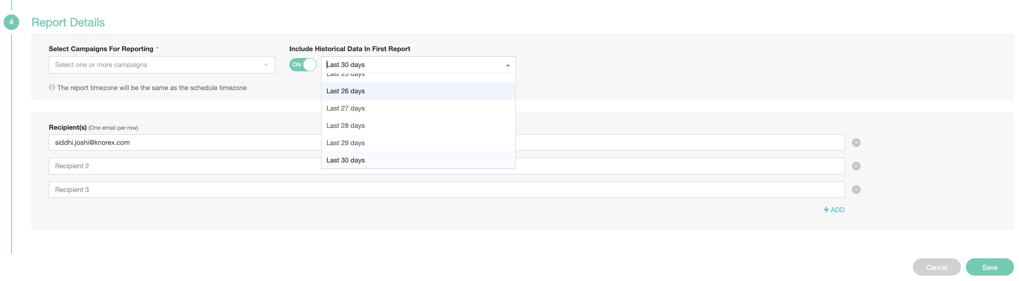Screen dimensions: 1019x281
Task: Collapse the Last 30 days dropdown arrow
Action: click(x=508, y=65)
